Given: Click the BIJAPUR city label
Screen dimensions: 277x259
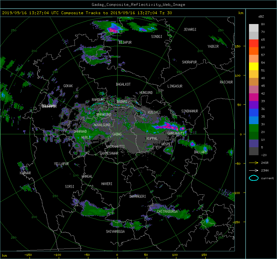Looking at the screenshot, I should [125, 42].
